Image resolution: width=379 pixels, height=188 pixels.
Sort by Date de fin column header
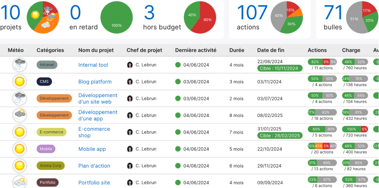click(271, 50)
